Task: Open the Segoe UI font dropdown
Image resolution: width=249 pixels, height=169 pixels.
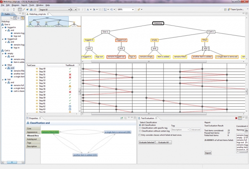Action: click(69, 10)
